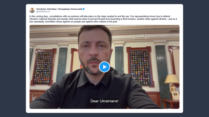The width and height of the screenshot is (209, 117).
Task: Click the left framed patch collection in video
Action: (x=44, y=67)
